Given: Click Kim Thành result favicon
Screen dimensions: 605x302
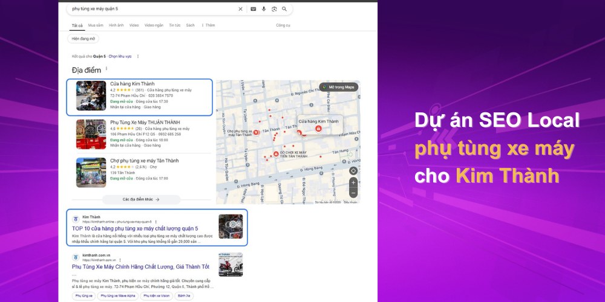Looking at the screenshot, I should point(76,219).
